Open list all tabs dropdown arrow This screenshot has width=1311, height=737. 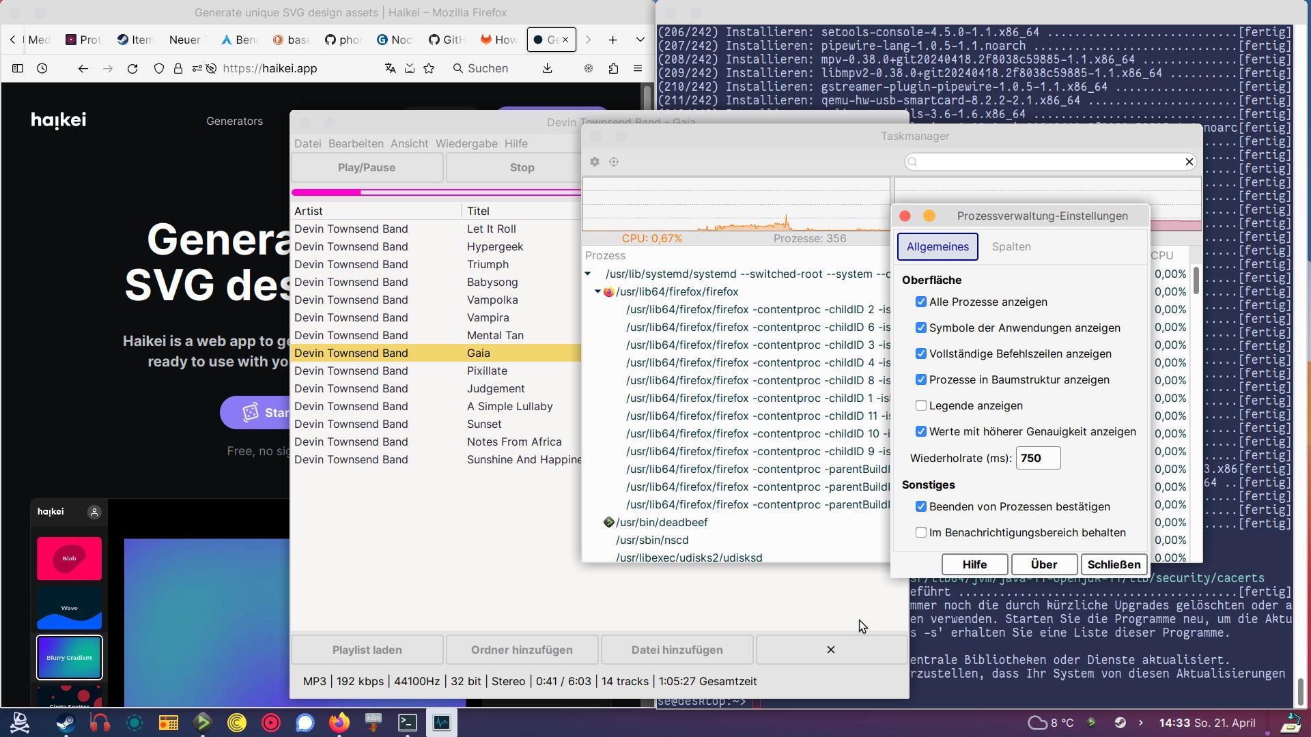640,40
